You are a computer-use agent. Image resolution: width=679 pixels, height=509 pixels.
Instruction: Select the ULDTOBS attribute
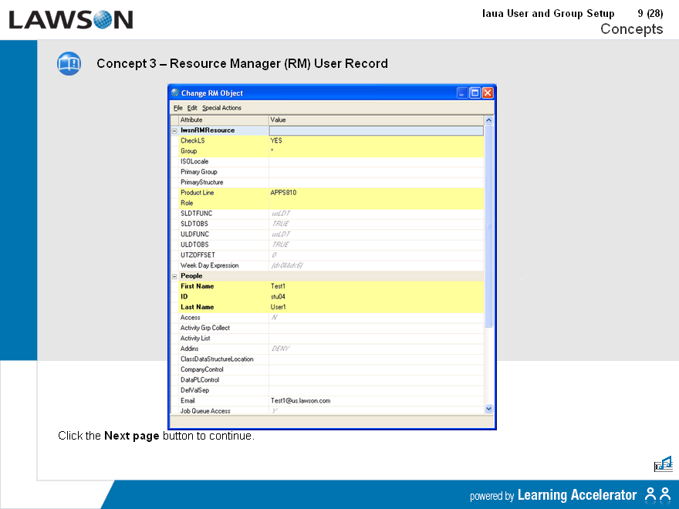194,244
